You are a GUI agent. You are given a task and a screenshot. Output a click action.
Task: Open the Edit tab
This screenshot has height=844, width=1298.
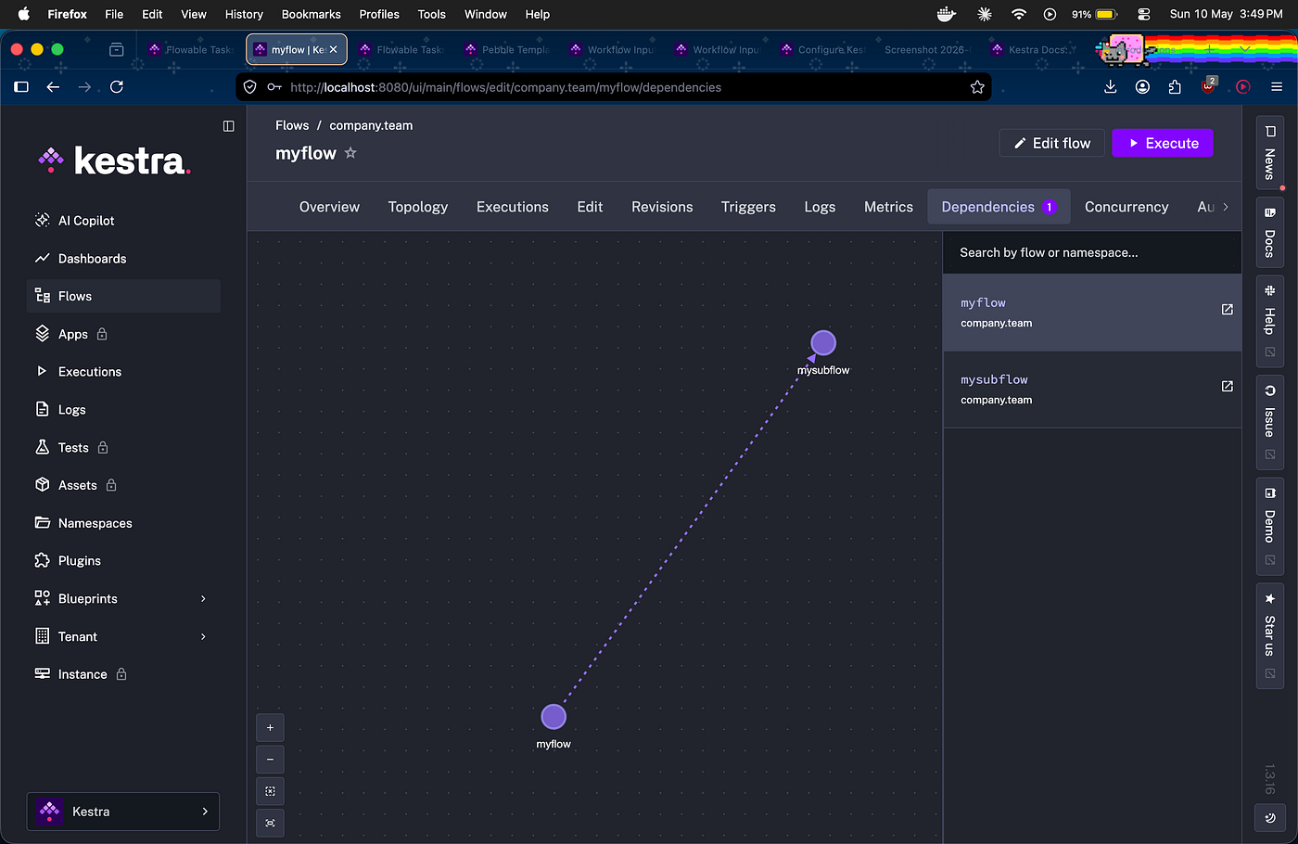590,207
